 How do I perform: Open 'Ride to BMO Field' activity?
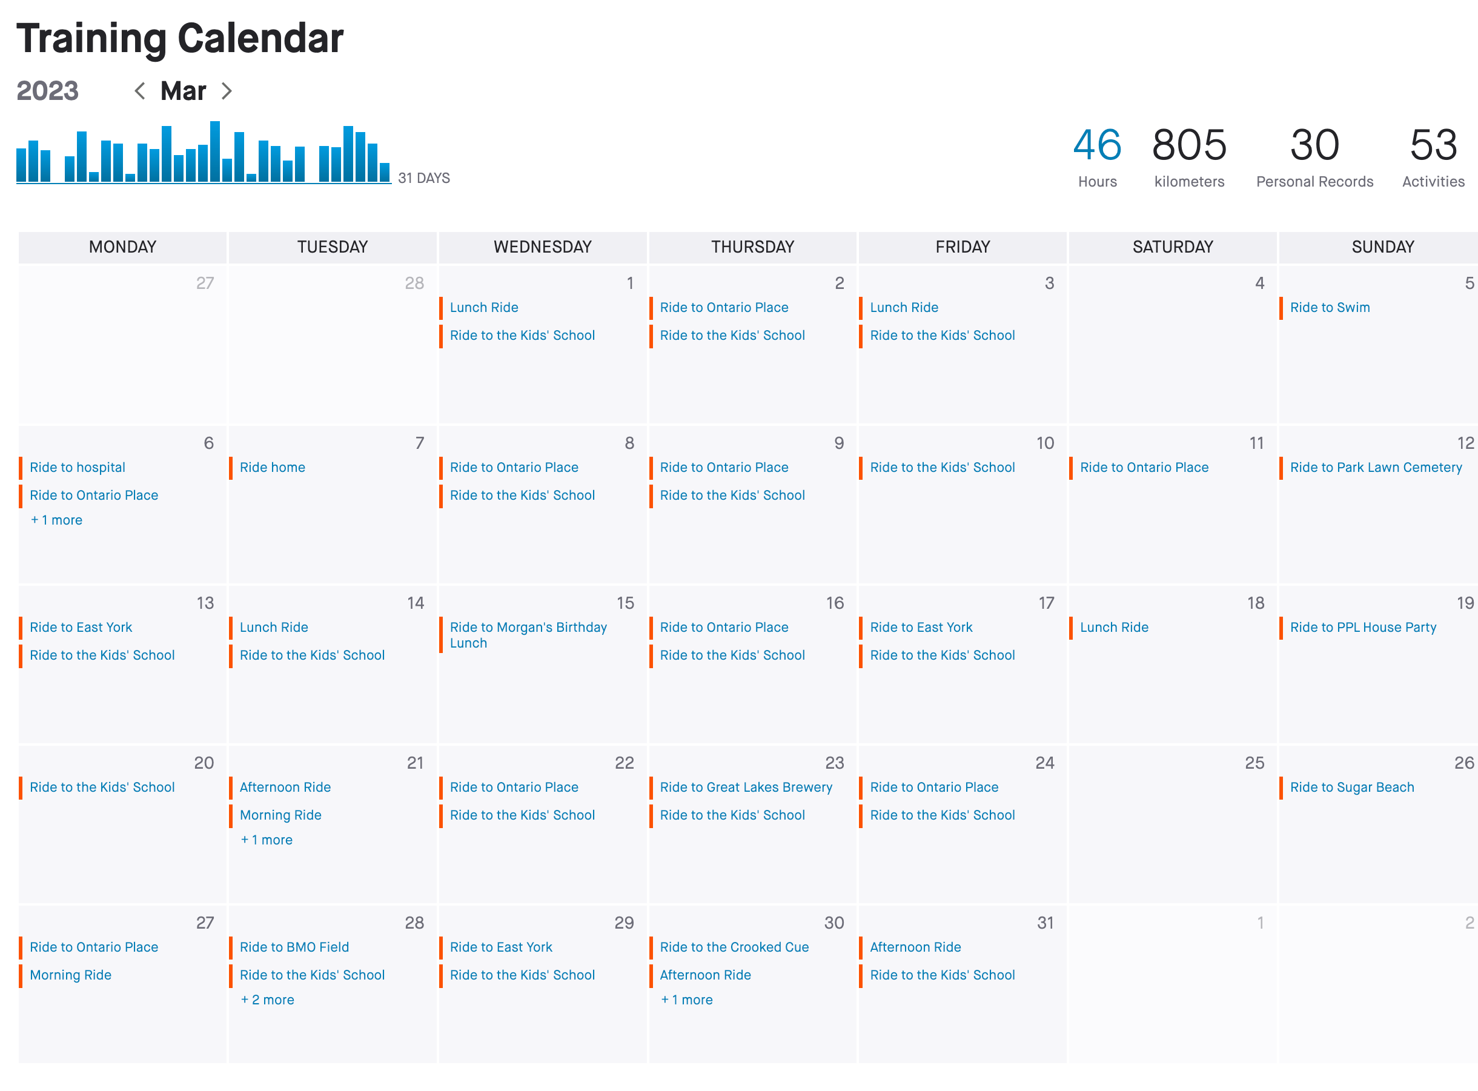click(x=294, y=947)
